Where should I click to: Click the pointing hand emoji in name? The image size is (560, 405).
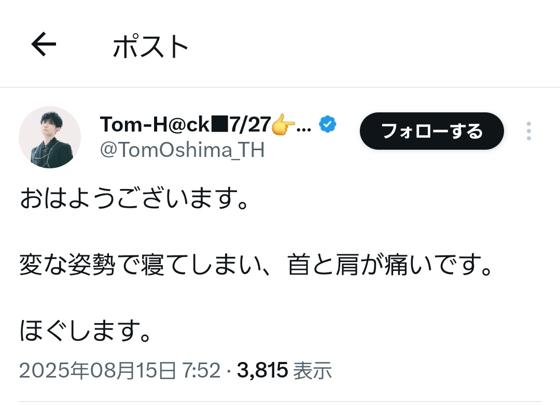283,125
